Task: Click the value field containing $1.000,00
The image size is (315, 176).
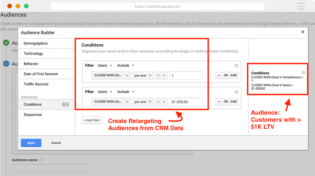Action: [186, 102]
